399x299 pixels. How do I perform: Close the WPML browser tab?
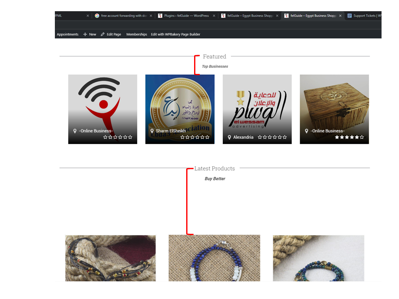pos(87,15)
